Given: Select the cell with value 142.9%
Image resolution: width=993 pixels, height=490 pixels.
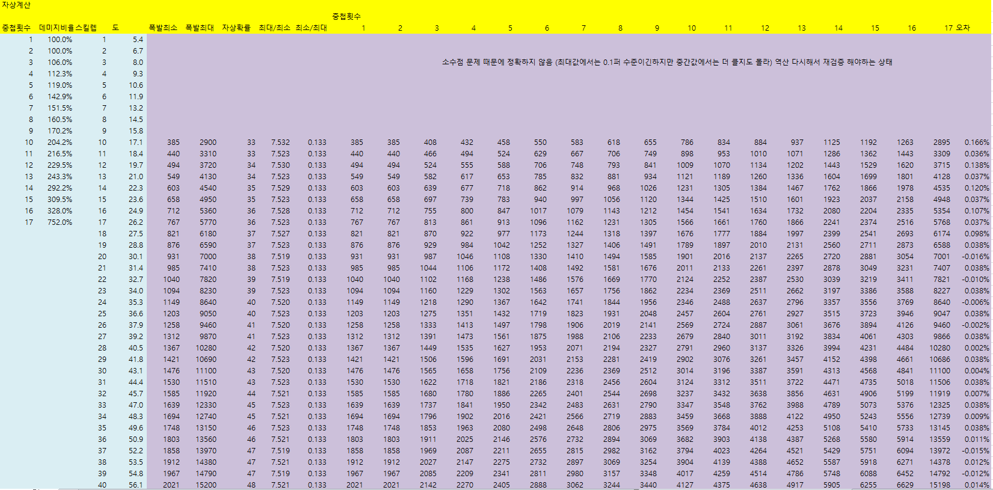Looking at the screenshot, I should [60, 97].
